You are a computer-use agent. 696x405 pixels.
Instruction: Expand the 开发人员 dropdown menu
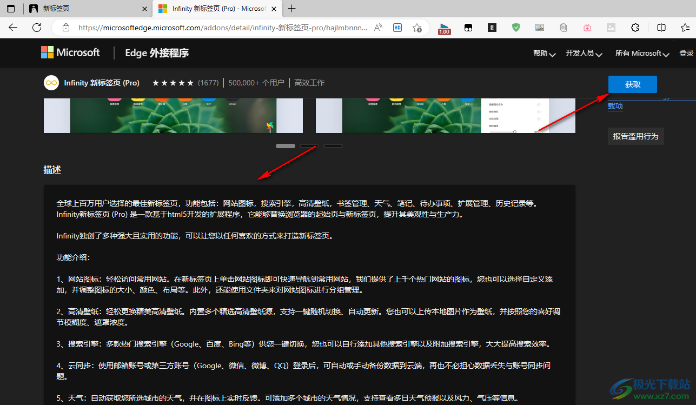point(584,53)
